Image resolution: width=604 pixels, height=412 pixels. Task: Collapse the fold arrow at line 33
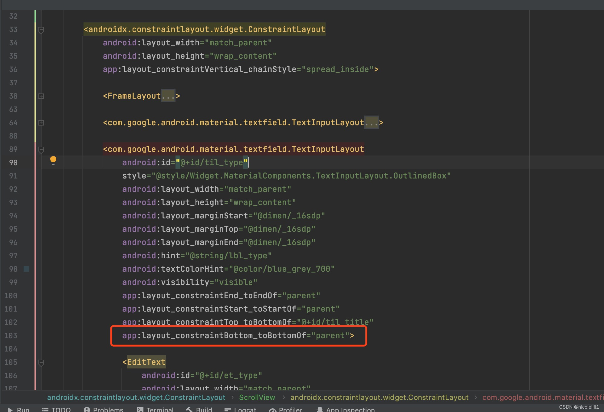[x=41, y=29]
